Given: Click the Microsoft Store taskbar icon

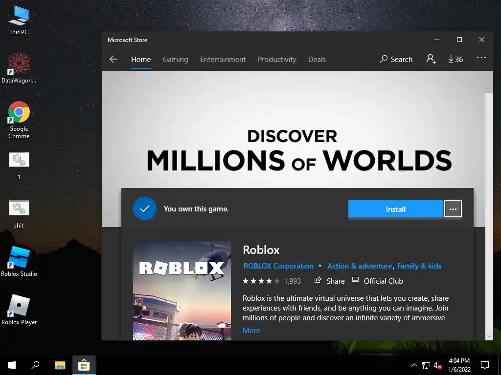Looking at the screenshot, I should pyautogui.click(x=84, y=365).
